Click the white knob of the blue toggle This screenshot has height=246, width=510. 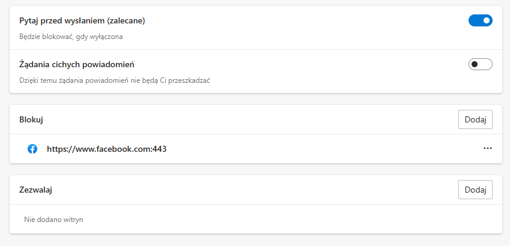pos(486,20)
